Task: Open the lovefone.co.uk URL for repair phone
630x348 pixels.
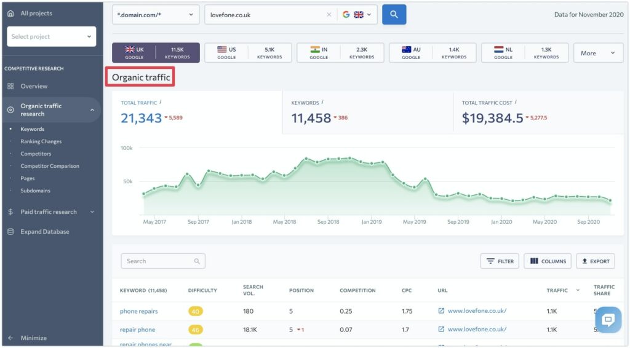Action: point(477,330)
